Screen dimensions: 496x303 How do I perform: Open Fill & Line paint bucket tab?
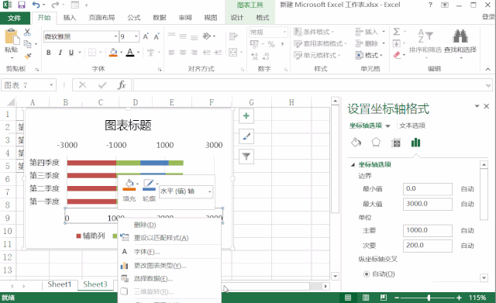pos(356,143)
